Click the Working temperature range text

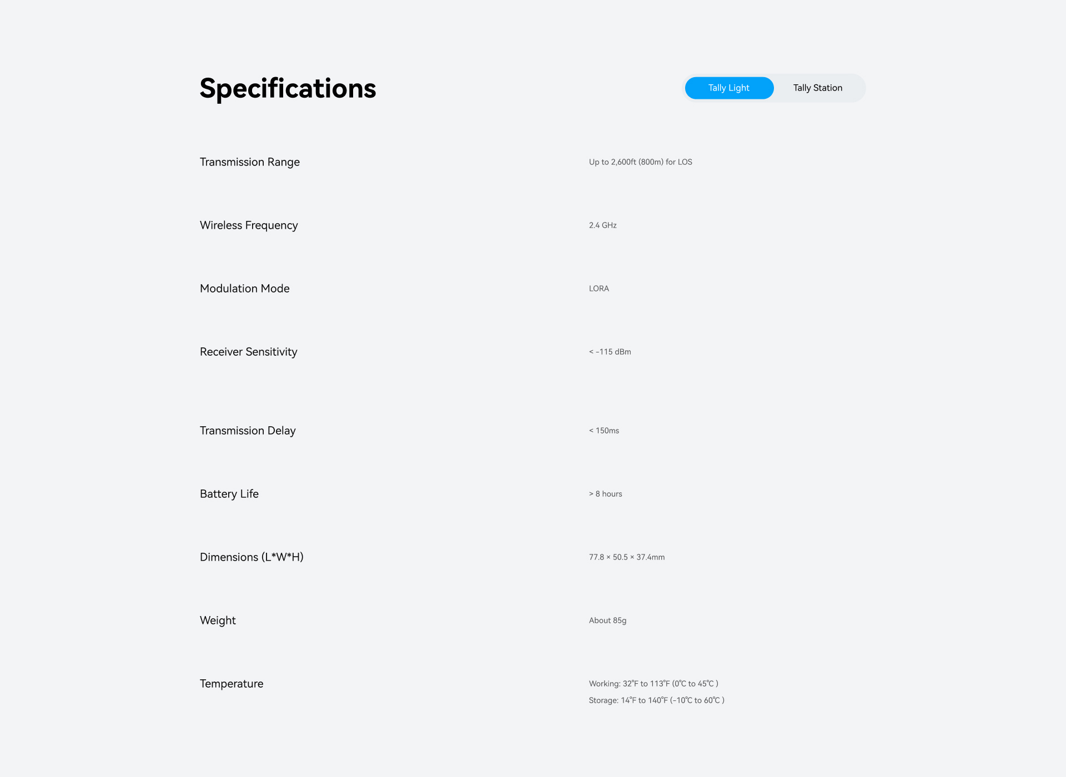(x=653, y=684)
